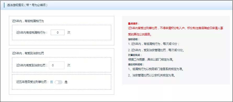The height and width of the screenshot is (102, 233).
Task: Click the line 偷漏税行为以税务部门信息系统核定为准
Action: point(156,69)
